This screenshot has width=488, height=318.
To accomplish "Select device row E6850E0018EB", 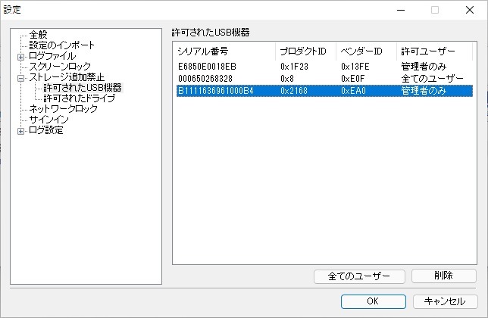I will click(x=324, y=67).
